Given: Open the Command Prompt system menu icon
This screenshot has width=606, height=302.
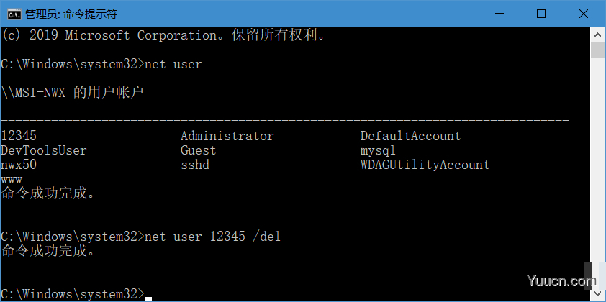Looking at the screenshot, I should (14, 14).
